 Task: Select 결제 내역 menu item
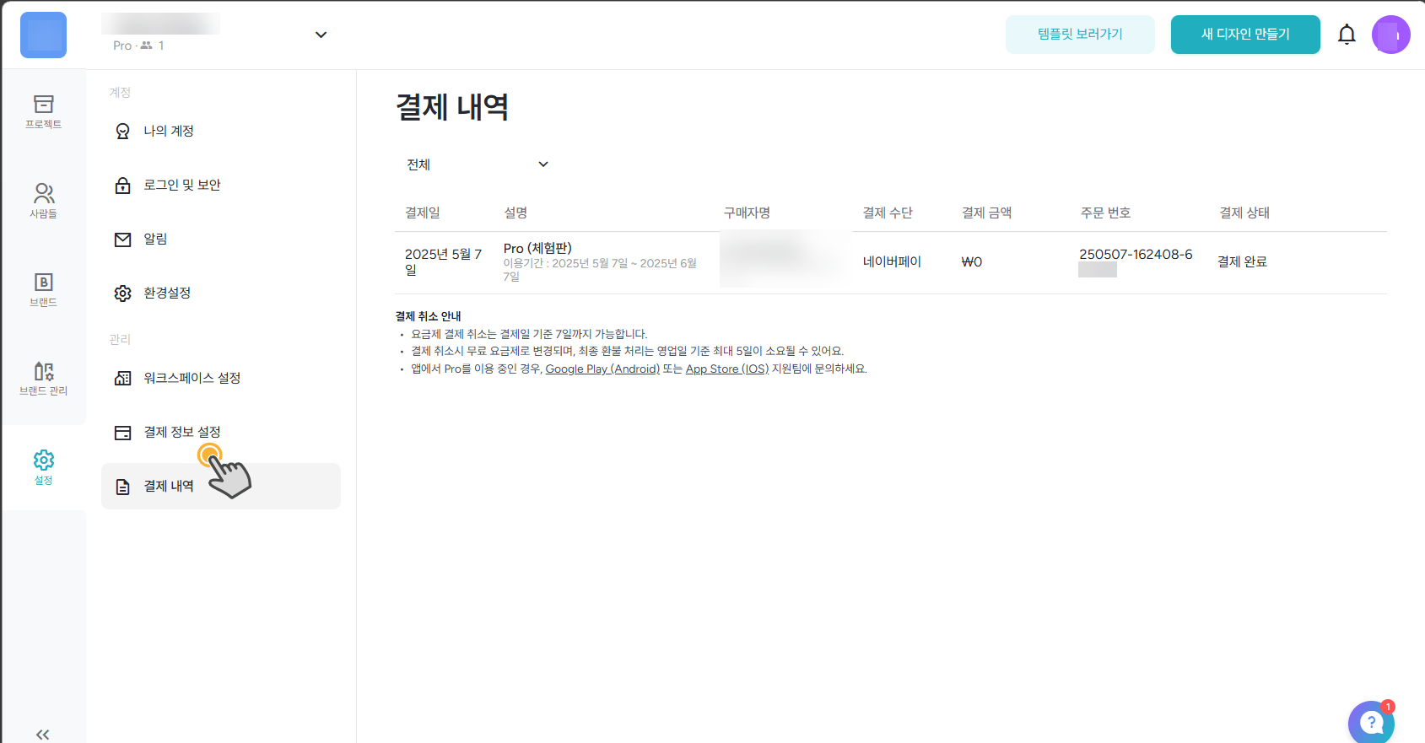221,486
